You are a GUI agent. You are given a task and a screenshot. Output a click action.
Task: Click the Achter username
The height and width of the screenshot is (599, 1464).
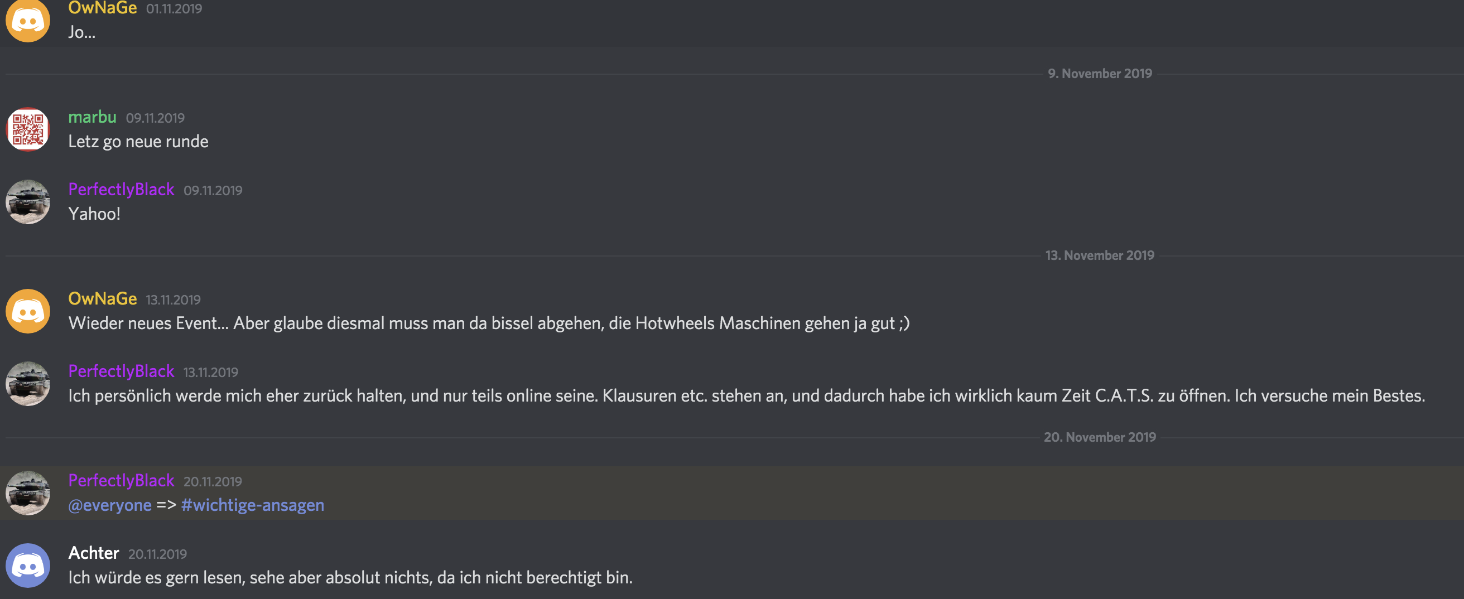(93, 552)
